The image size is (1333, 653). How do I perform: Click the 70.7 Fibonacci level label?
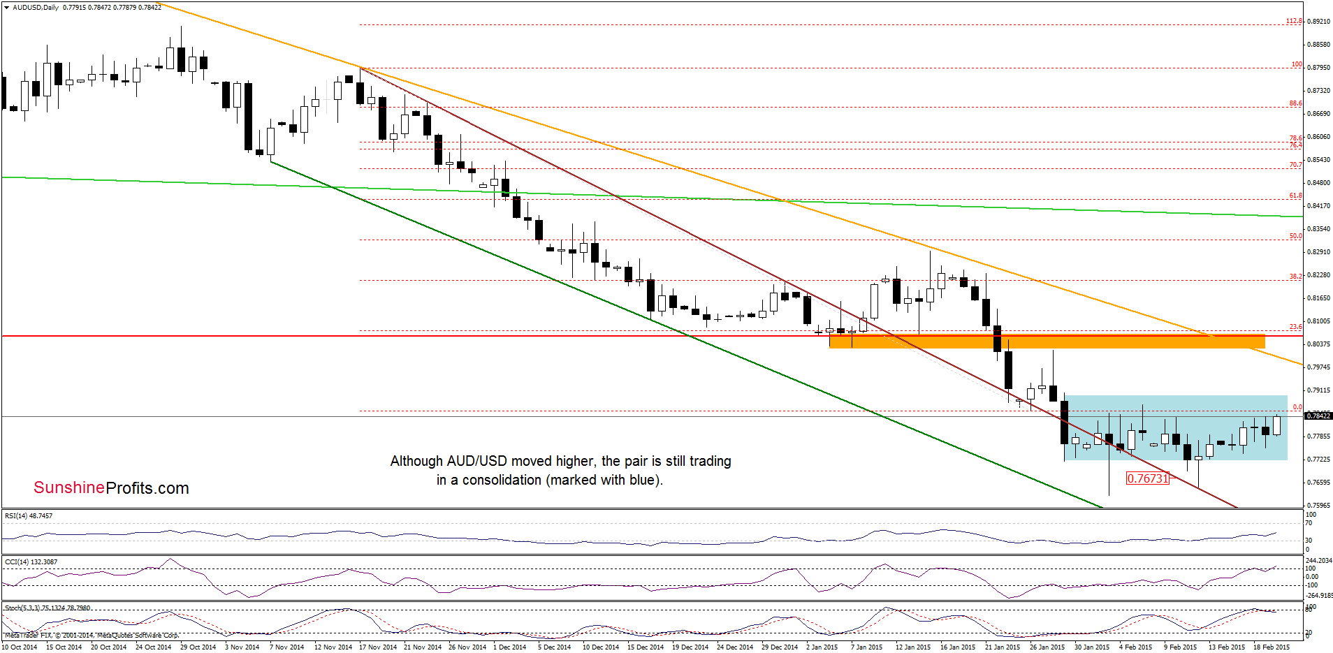click(1296, 165)
